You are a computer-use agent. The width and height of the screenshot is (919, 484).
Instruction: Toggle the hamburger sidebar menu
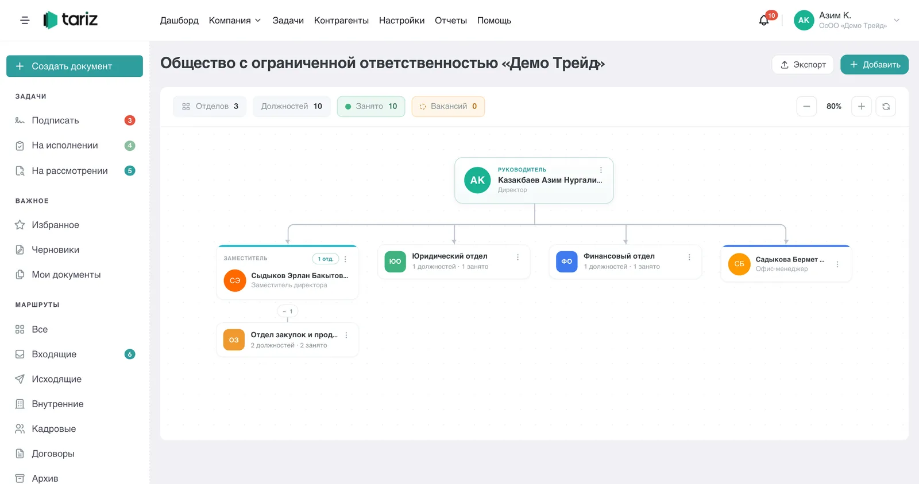pos(25,20)
